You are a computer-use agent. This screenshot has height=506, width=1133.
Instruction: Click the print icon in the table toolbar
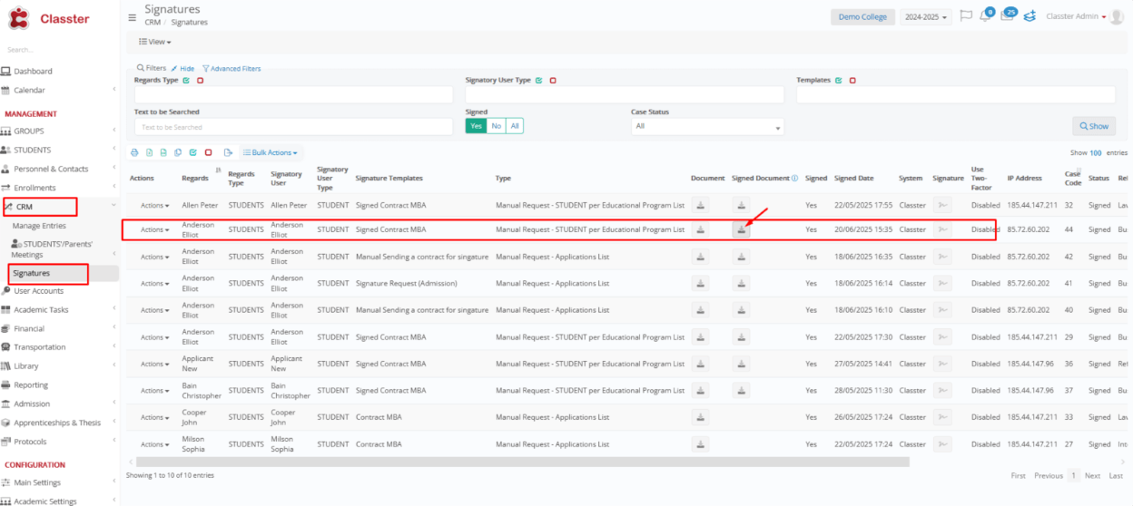pyautogui.click(x=135, y=152)
